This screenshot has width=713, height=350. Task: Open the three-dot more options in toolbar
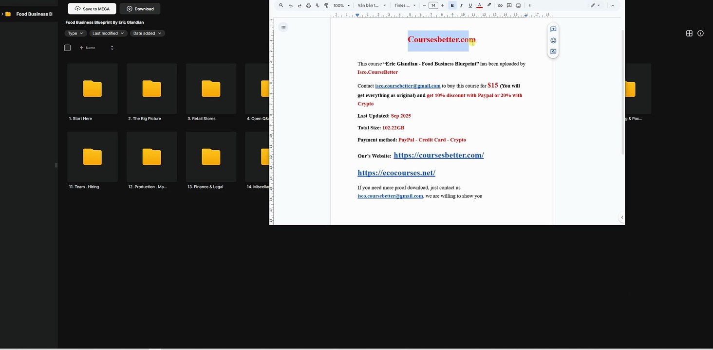530,5
